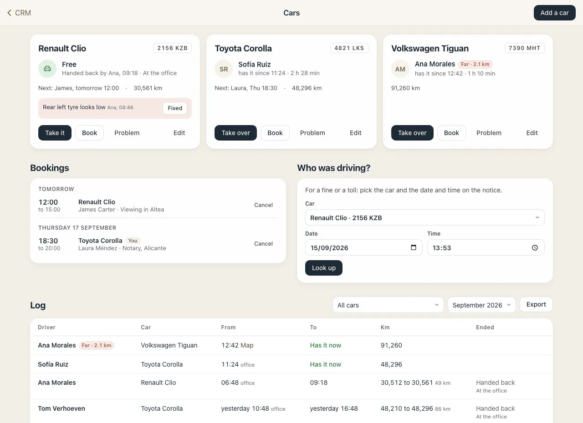Viewport: 583px width, 423px height.
Task: Click 'Has it now' in Sofía Ruiz row
Action: coord(326,364)
